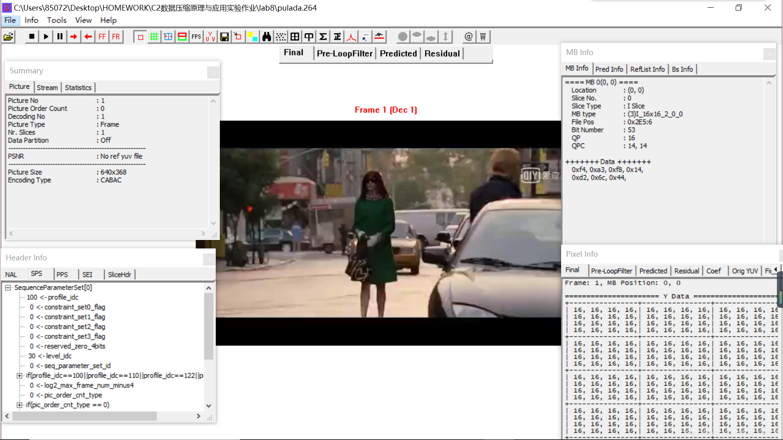The image size is (783, 440).
Task: Click the red waveform line icon
Action: tap(379, 37)
